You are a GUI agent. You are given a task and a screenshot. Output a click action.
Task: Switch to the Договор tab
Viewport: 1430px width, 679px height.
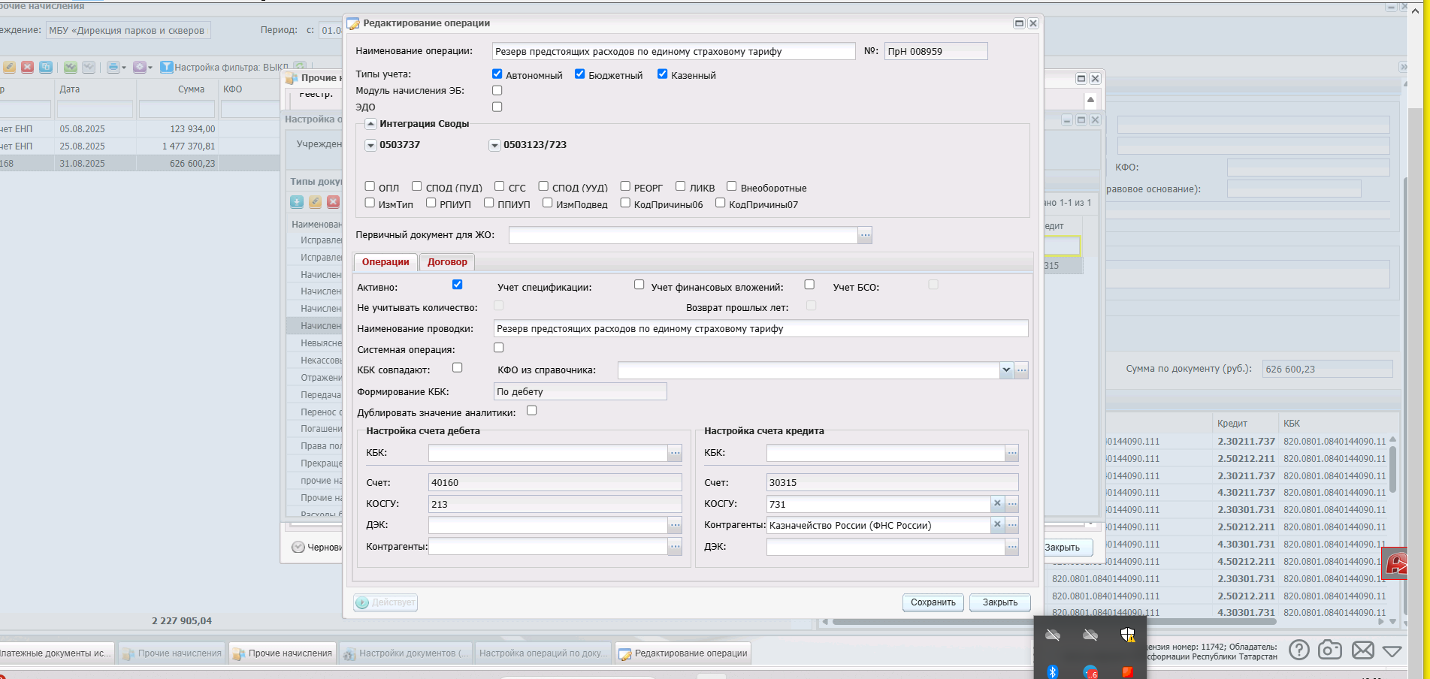point(447,262)
